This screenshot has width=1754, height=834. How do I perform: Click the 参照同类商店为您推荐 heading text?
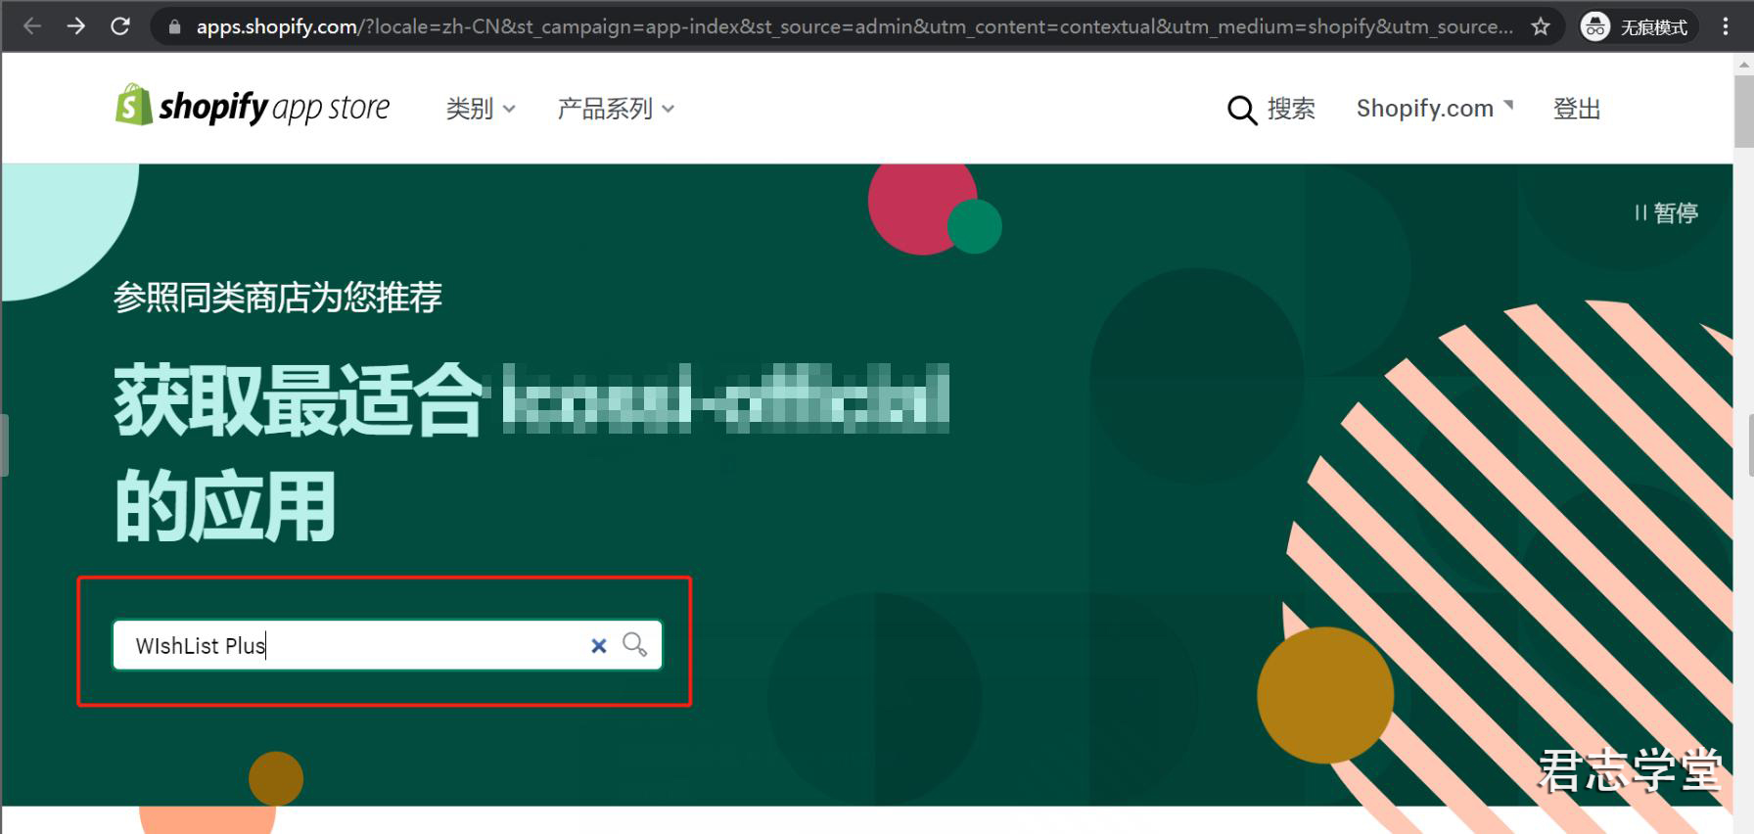coord(278,297)
